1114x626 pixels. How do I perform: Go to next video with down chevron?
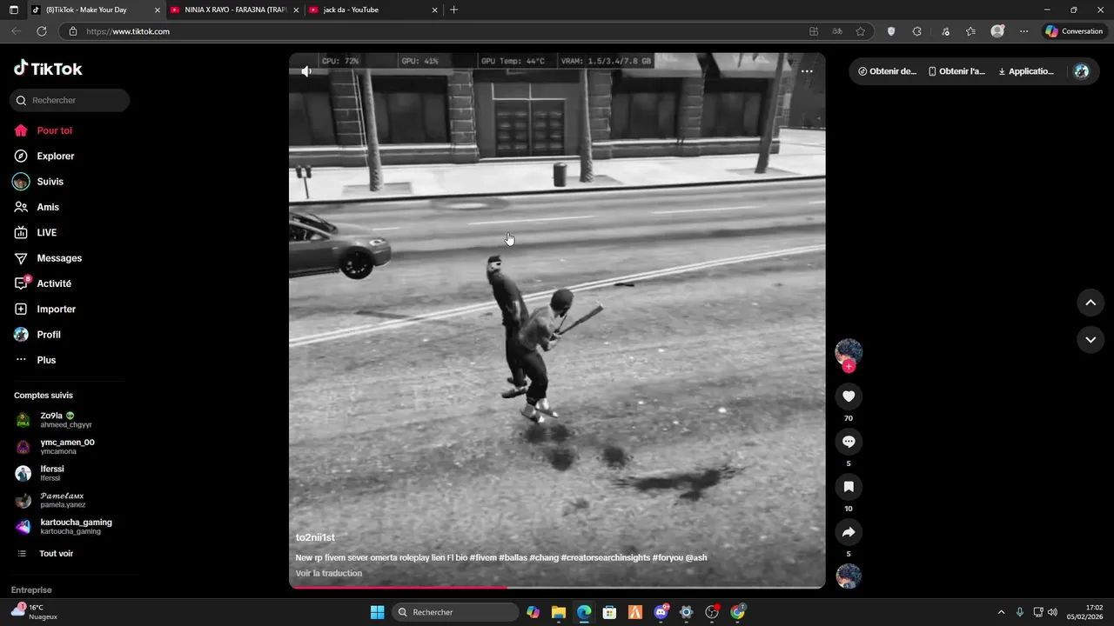click(1091, 340)
